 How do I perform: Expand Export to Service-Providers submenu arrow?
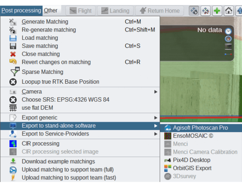[x=156, y=134]
